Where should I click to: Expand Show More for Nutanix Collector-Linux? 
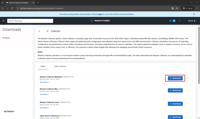click(x=44, y=108)
